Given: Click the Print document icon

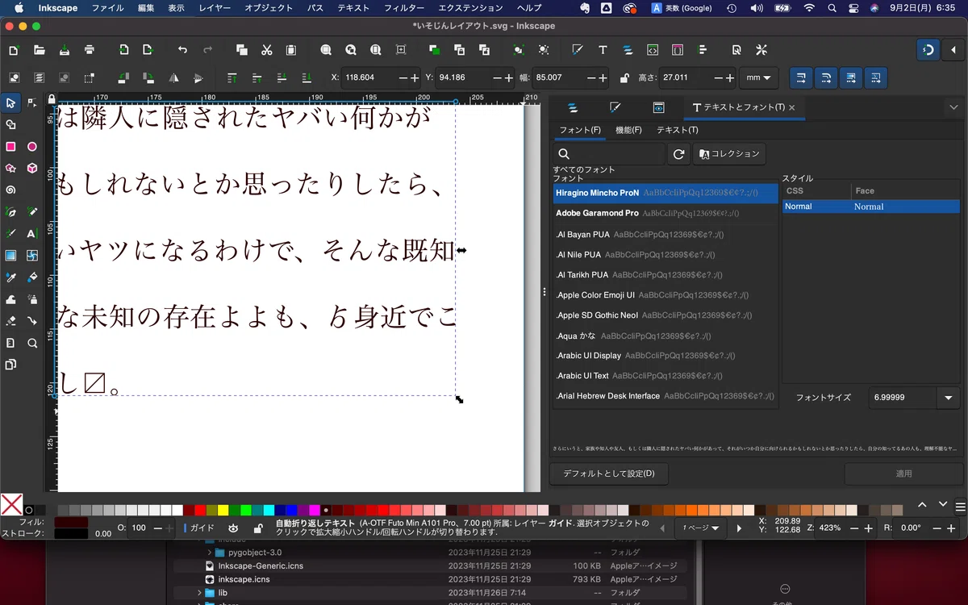Looking at the screenshot, I should [x=90, y=50].
